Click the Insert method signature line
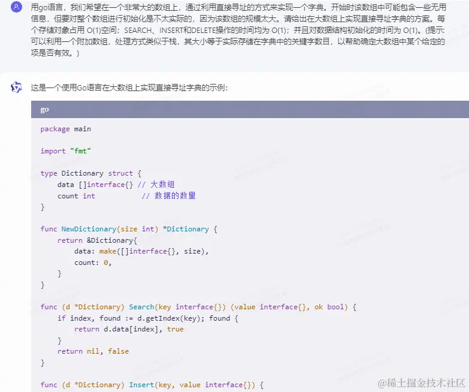469x392 pixels. (152, 385)
